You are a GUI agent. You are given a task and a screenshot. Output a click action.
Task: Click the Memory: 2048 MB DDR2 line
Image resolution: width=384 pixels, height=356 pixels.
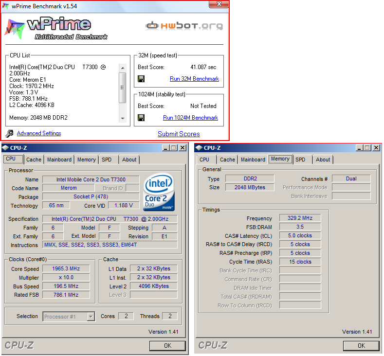coord(38,118)
